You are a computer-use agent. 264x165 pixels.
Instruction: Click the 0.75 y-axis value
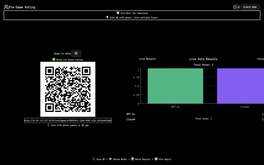point(136,78)
